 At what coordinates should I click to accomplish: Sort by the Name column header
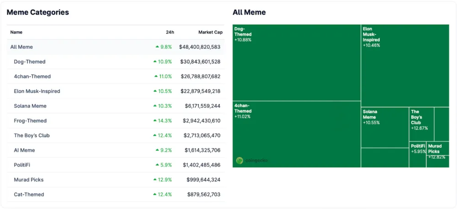pos(16,32)
